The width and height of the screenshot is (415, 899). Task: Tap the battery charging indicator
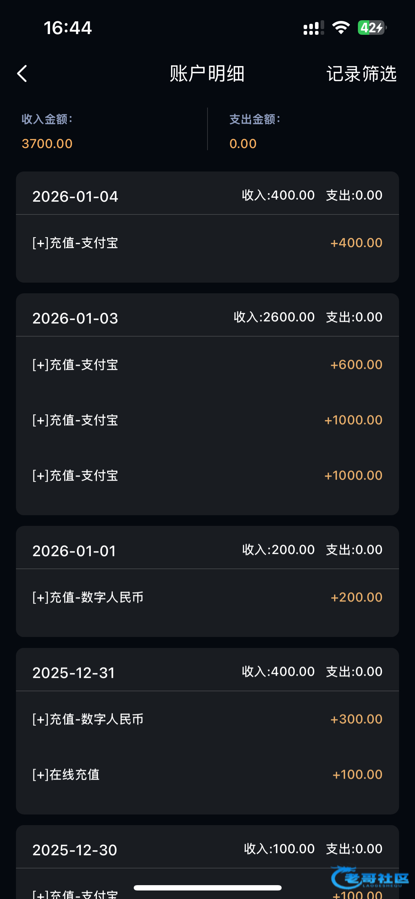point(371,28)
